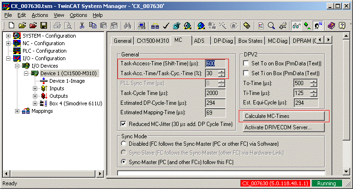Toggle the Show Online Data glasses icon

pos(297,25)
